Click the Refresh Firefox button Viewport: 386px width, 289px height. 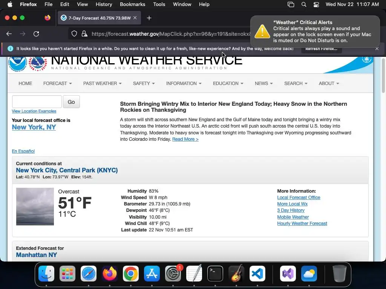pos(321,49)
